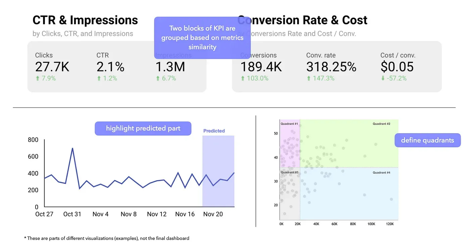
Task: Click the Quadrant #3 label in the scatter plot
Action: 289,172
